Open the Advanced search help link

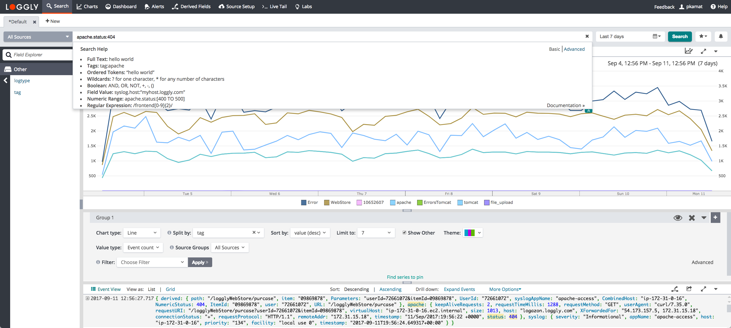tap(574, 49)
